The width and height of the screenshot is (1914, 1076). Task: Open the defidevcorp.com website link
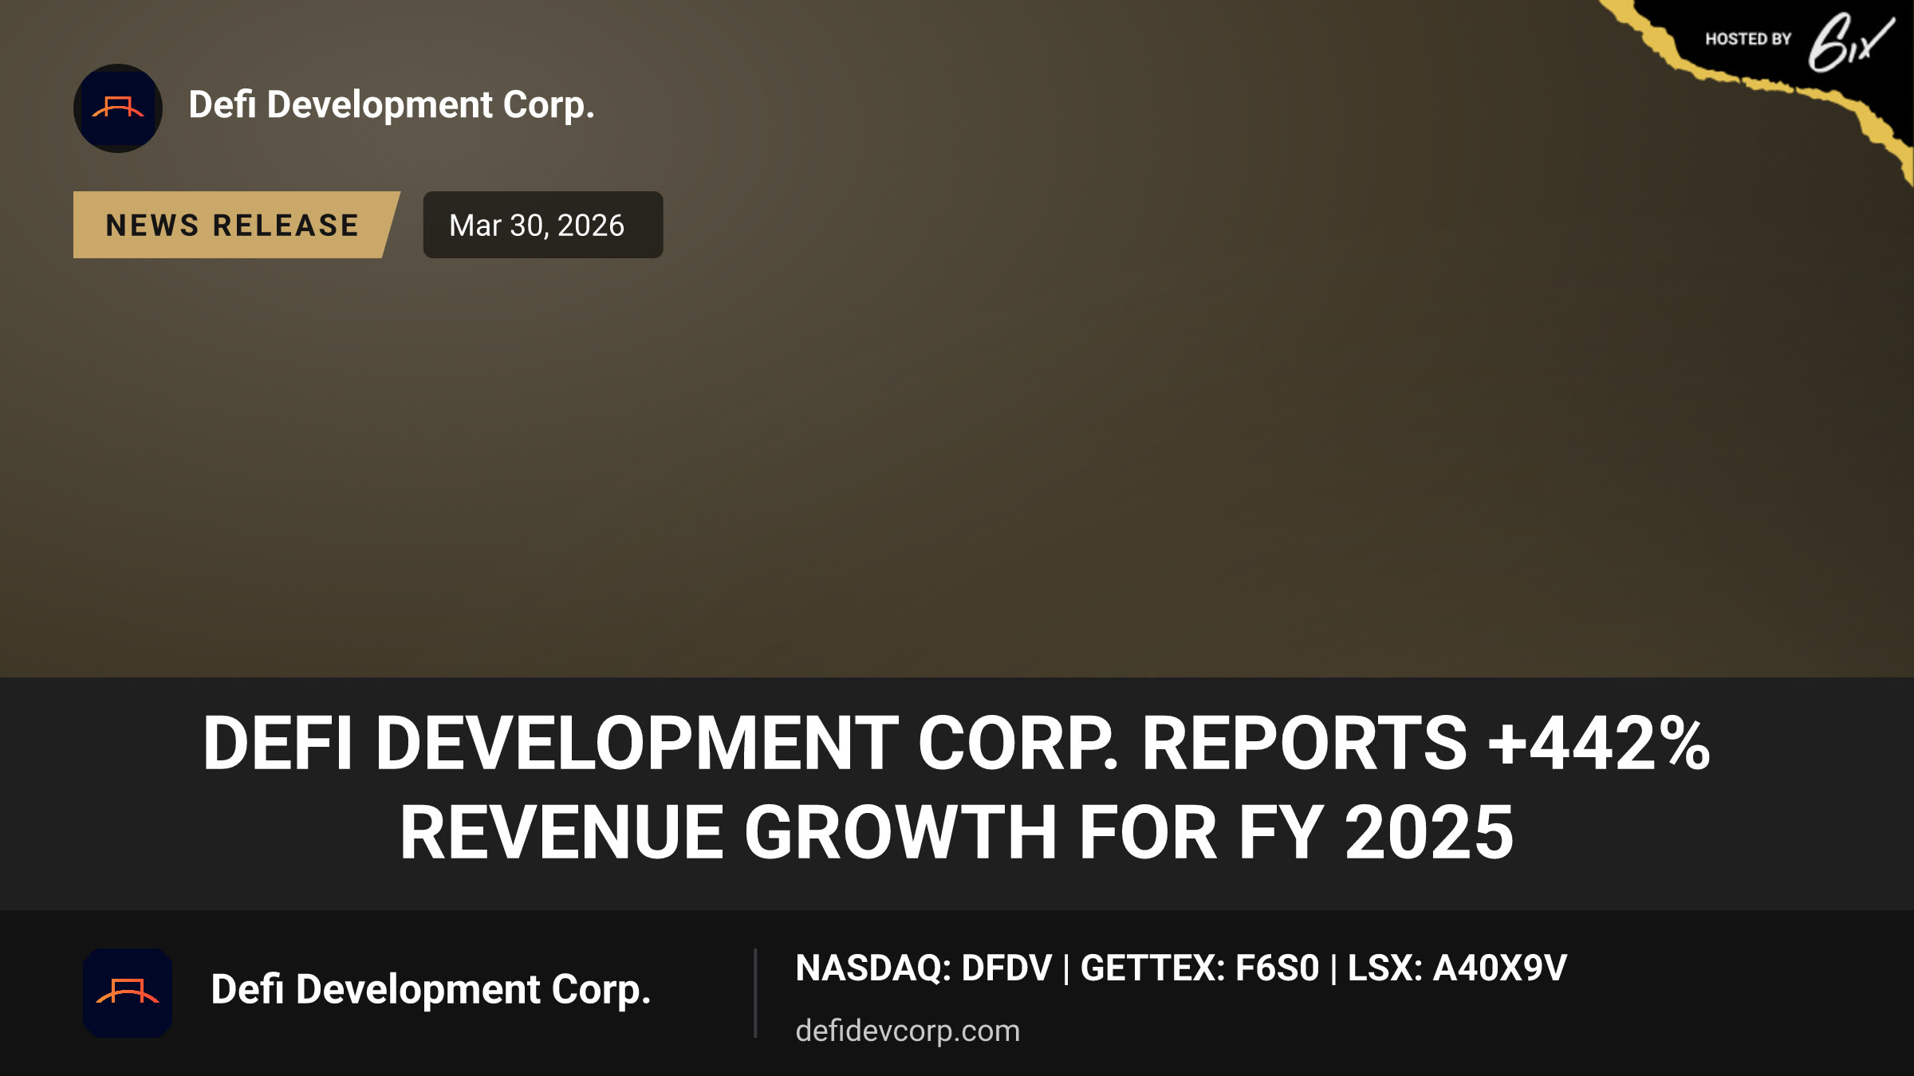tap(908, 1031)
